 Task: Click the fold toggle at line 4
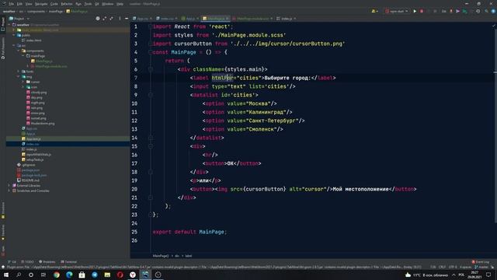pyautogui.click(x=150, y=52)
